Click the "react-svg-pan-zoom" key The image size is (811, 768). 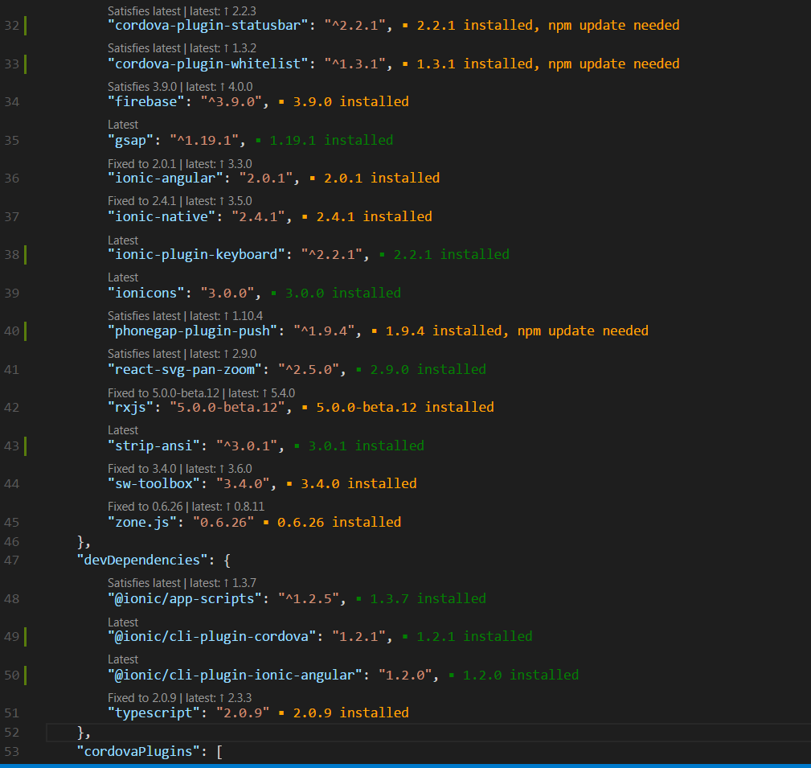pos(185,369)
